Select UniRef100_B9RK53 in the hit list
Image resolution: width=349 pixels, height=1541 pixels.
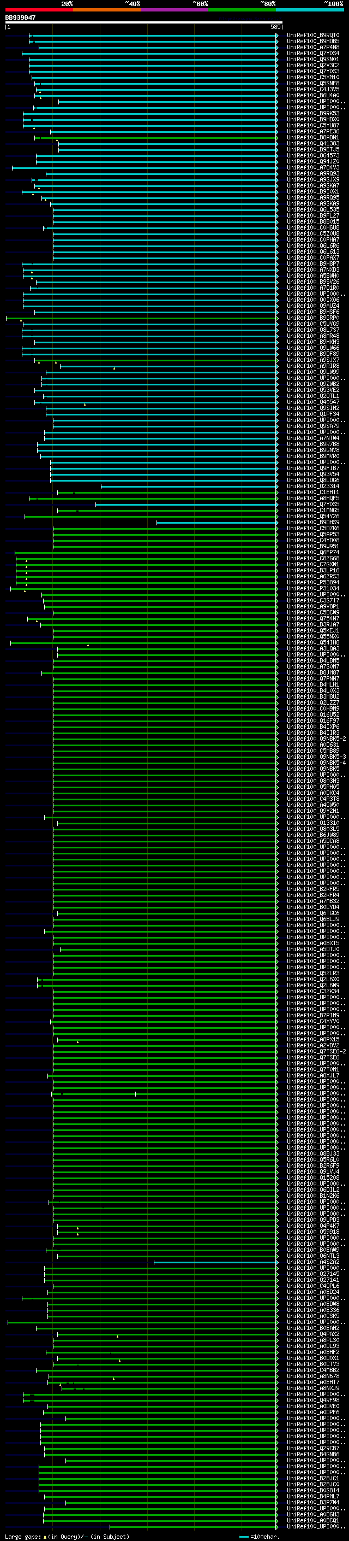(x=312, y=113)
